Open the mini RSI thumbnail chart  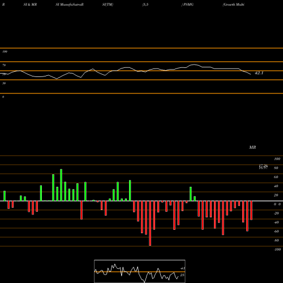[x=140, y=271]
